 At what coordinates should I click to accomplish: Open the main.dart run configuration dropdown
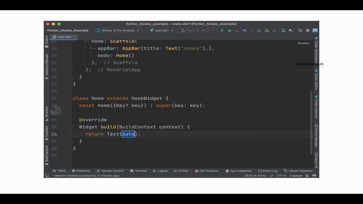point(161,31)
